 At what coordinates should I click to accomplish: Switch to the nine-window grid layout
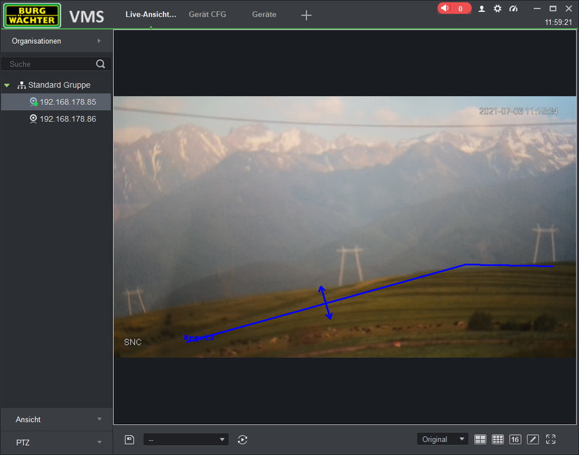(x=497, y=440)
